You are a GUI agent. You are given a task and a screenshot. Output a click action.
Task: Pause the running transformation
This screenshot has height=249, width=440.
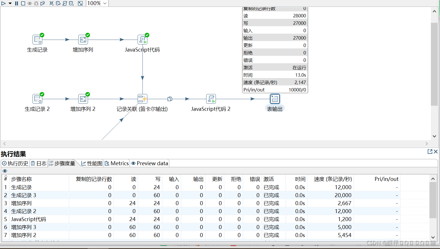17,3
